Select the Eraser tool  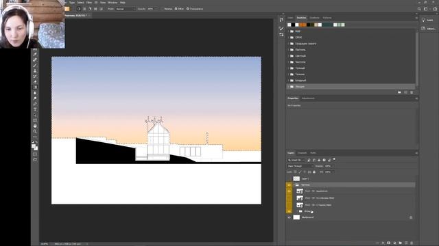coord(35,82)
